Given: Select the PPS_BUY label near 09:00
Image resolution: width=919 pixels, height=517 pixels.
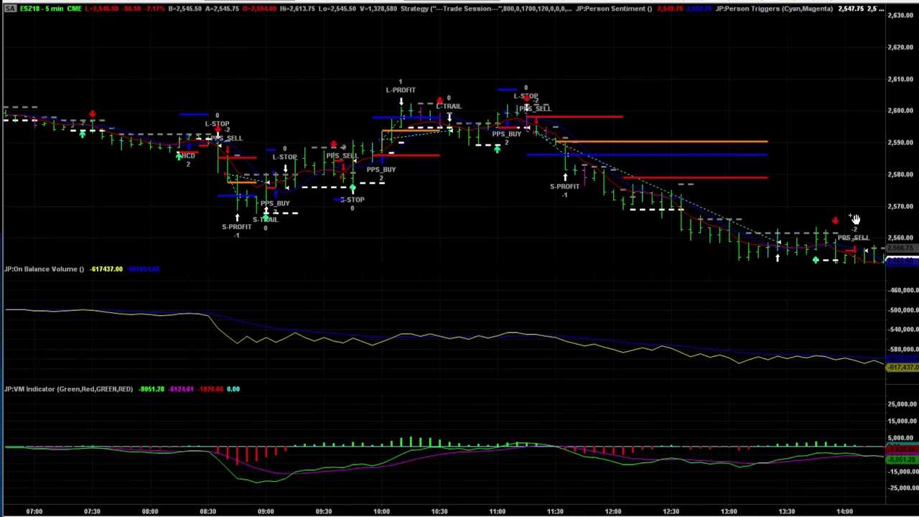Looking at the screenshot, I should [275, 203].
